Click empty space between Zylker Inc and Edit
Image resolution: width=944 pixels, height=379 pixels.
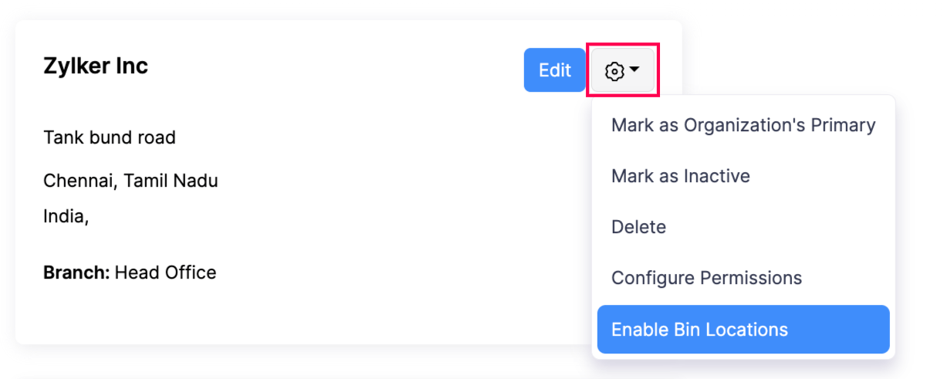click(x=332, y=68)
